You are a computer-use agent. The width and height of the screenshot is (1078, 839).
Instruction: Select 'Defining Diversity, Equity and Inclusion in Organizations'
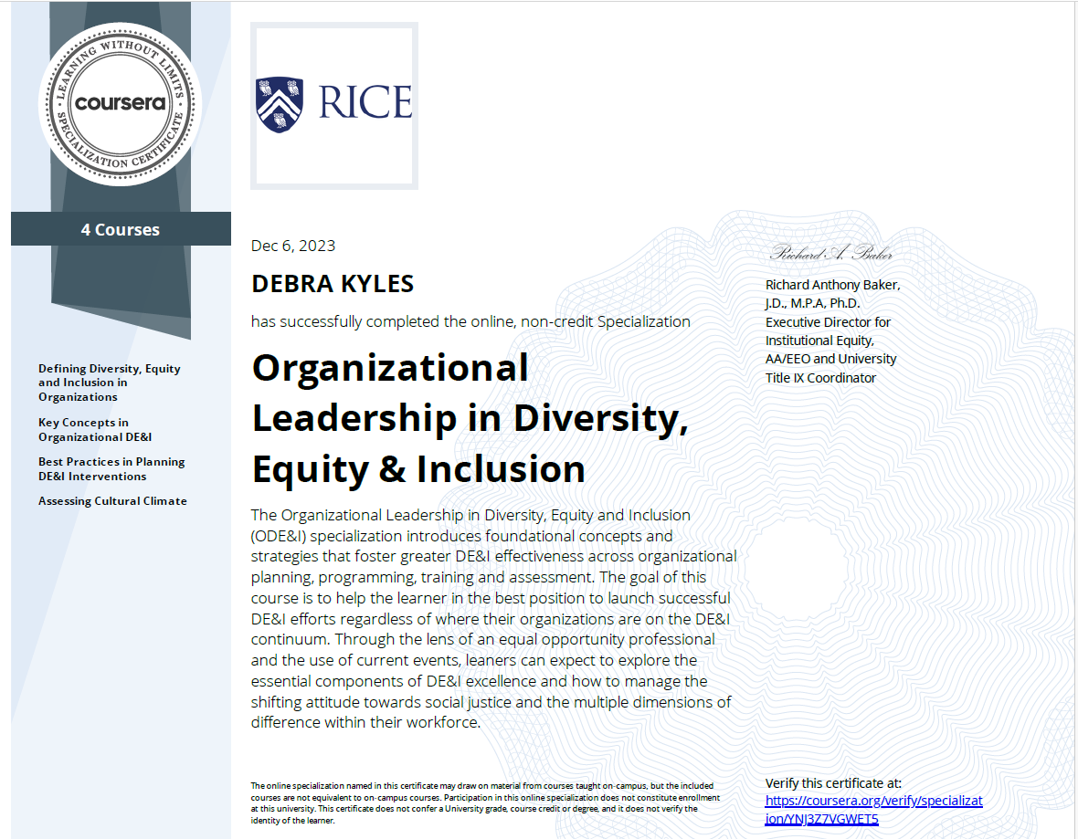click(x=109, y=382)
